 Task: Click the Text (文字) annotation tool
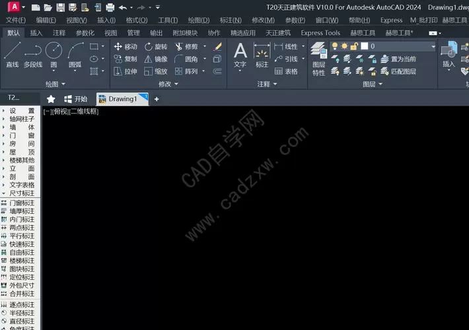pyautogui.click(x=240, y=56)
